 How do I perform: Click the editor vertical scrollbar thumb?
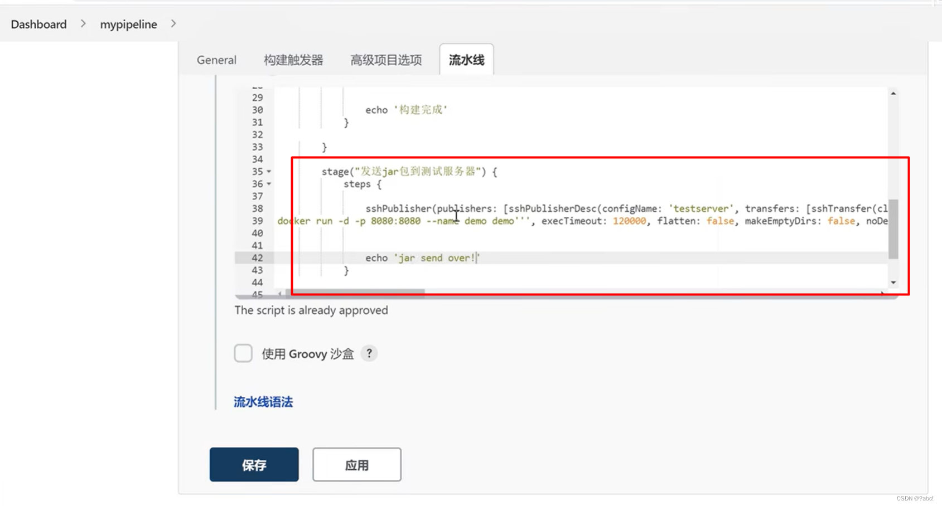pyautogui.click(x=893, y=228)
